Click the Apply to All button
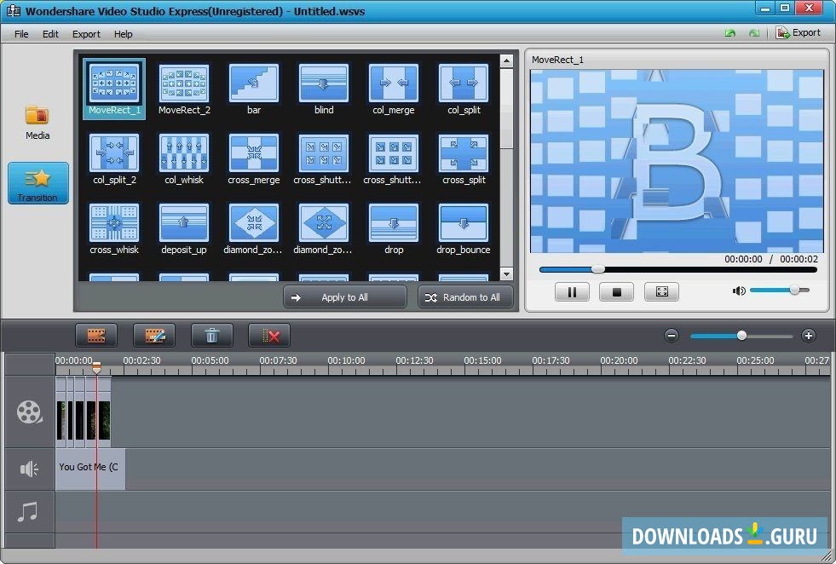Screen dimensions: 836x564 click(344, 297)
